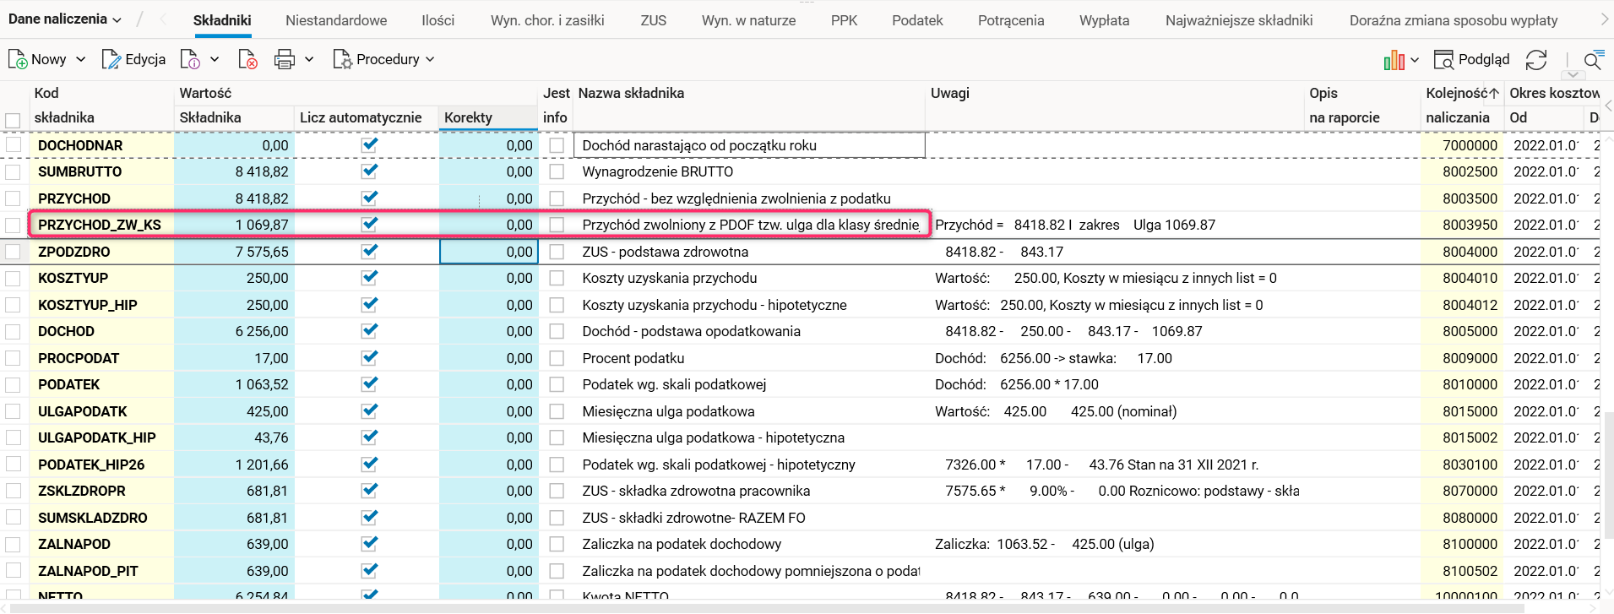The width and height of the screenshot is (1614, 614).
Task: Click the Podgląd preview button
Action: tap(1472, 59)
